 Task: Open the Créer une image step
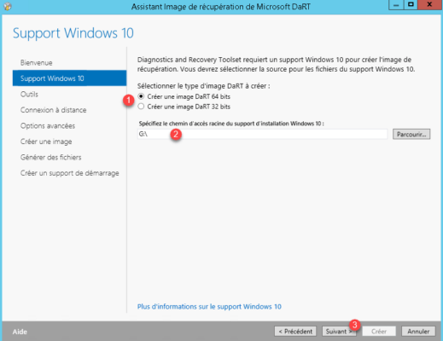point(46,142)
